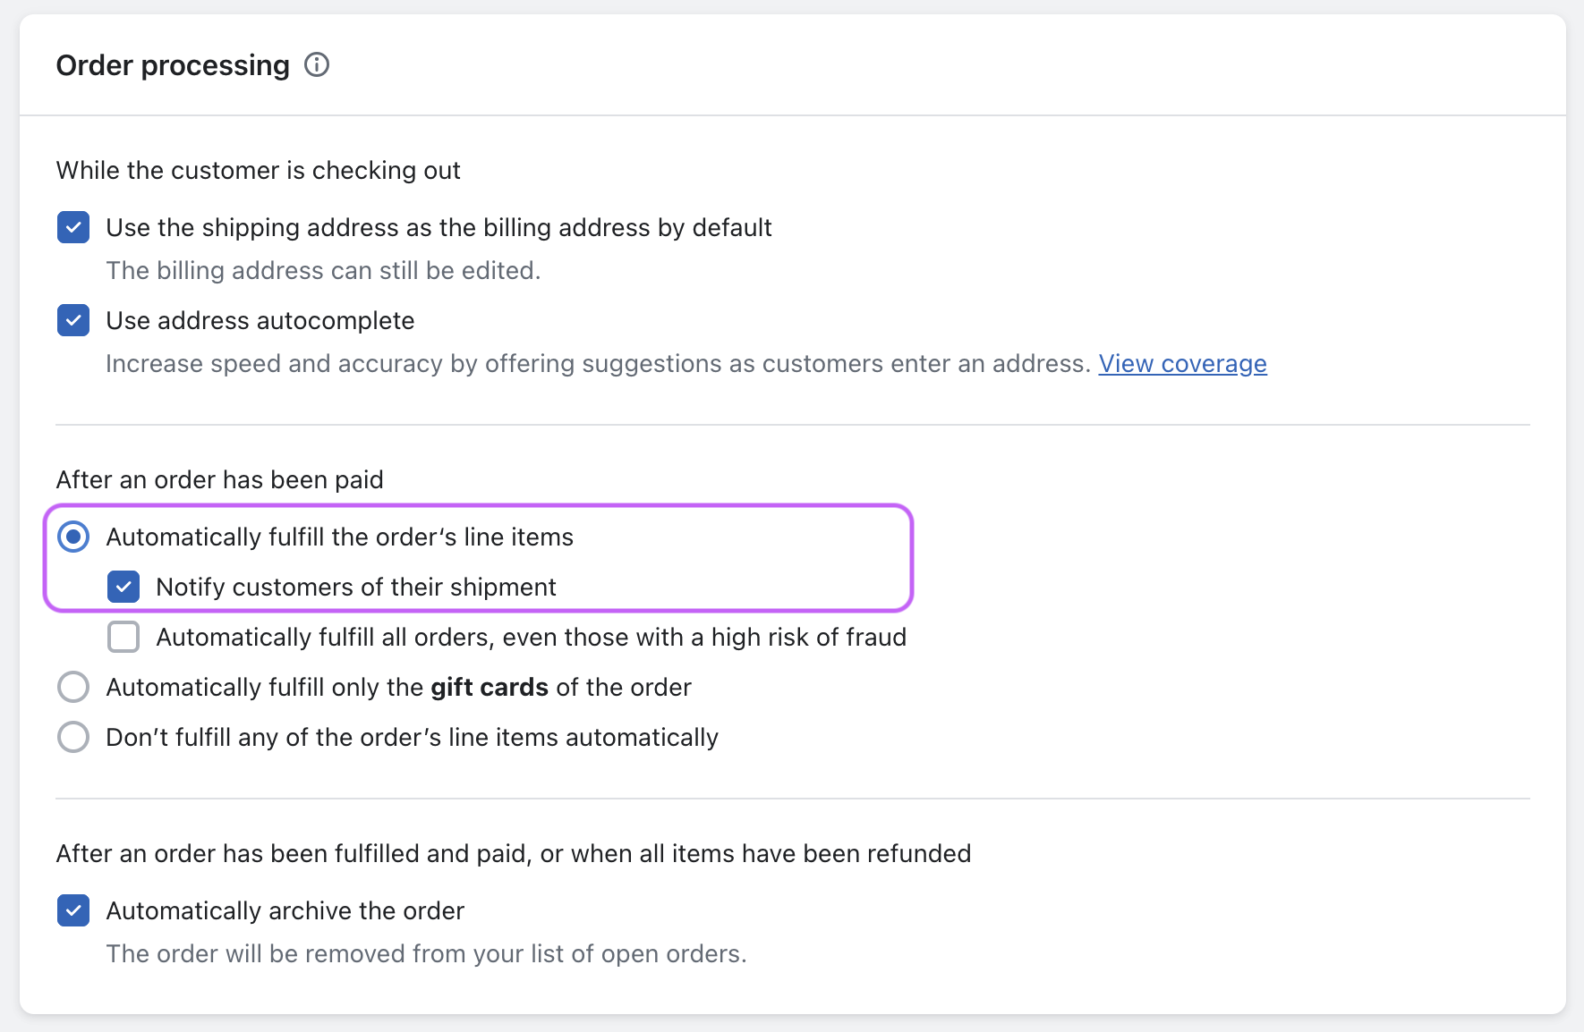Viewport: 1584px width, 1032px height.
Task: Click the shipping address as billing label text
Action: tap(439, 228)
